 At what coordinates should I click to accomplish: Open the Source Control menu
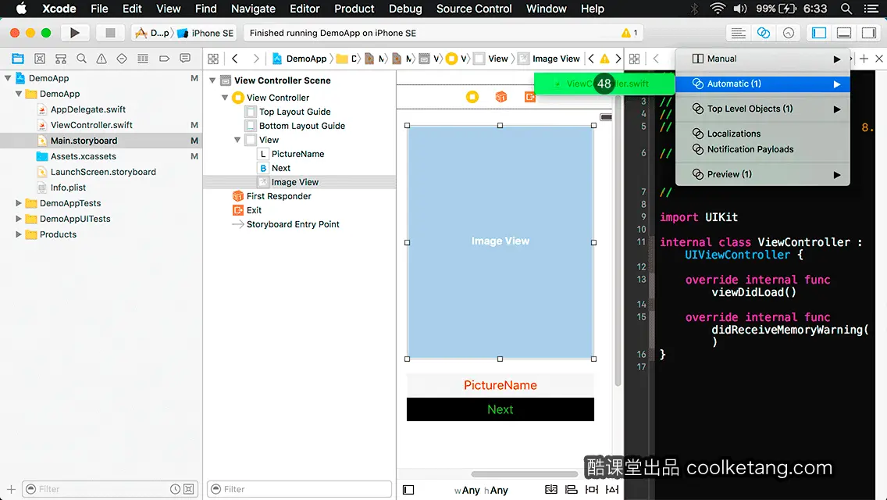tap(474, 9)
